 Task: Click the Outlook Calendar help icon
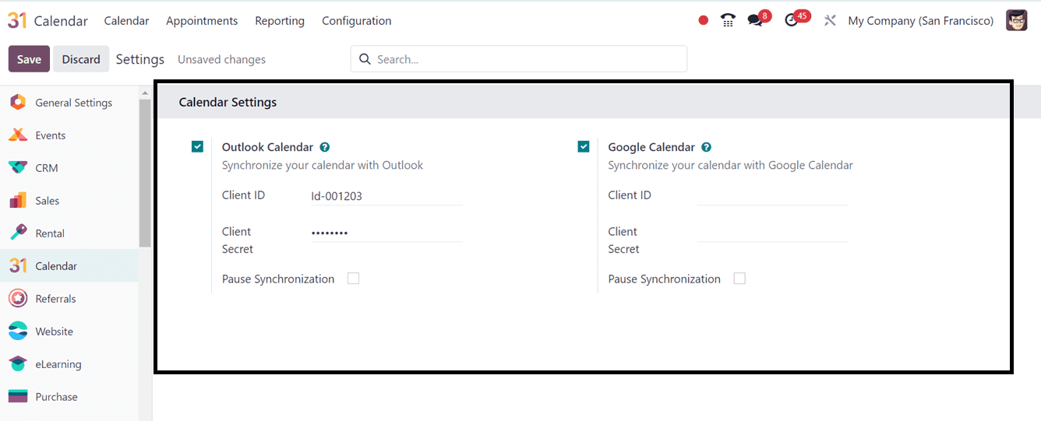pos(325,147)
